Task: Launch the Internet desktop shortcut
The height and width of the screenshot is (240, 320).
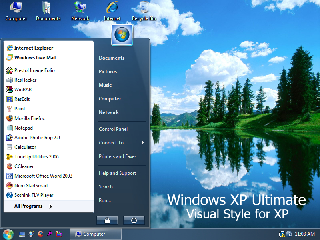Action: pos(112,11)
